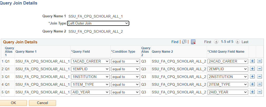Screen dimensions: 266x107
Task: Open Query Field dropdown showing 1ACAD_CAREER
Action: pyautogui.click(x=90, y=61)
